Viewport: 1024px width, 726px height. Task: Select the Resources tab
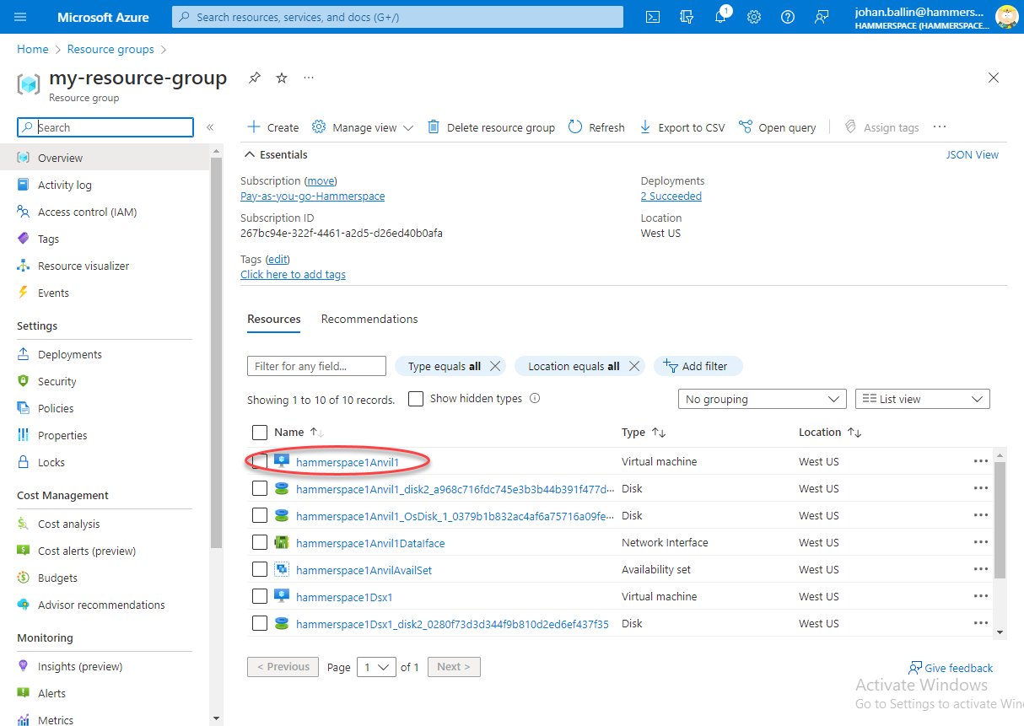pos(274,319)
